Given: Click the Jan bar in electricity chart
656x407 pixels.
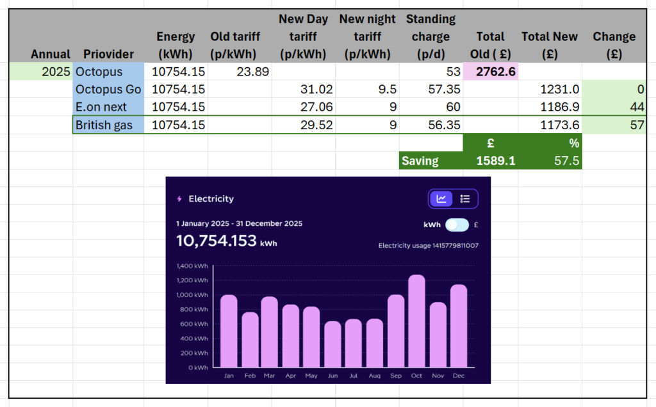Looking at the screenshot, I should click(229, 331).
